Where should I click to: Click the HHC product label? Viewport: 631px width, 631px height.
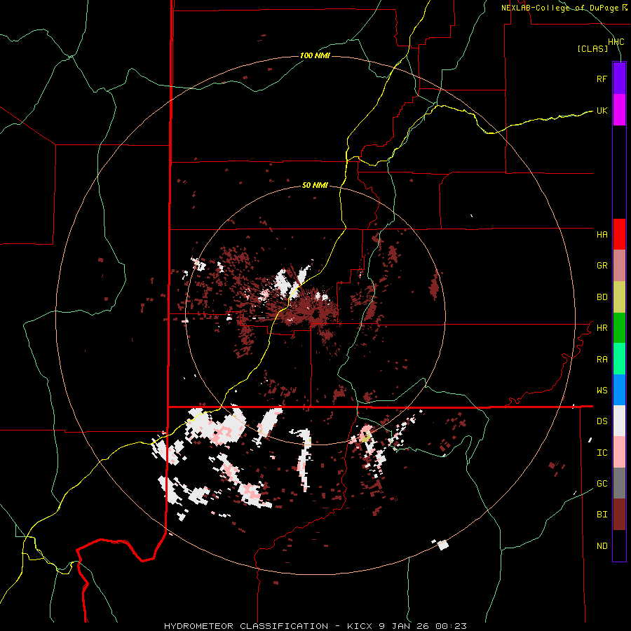(616, 42)
